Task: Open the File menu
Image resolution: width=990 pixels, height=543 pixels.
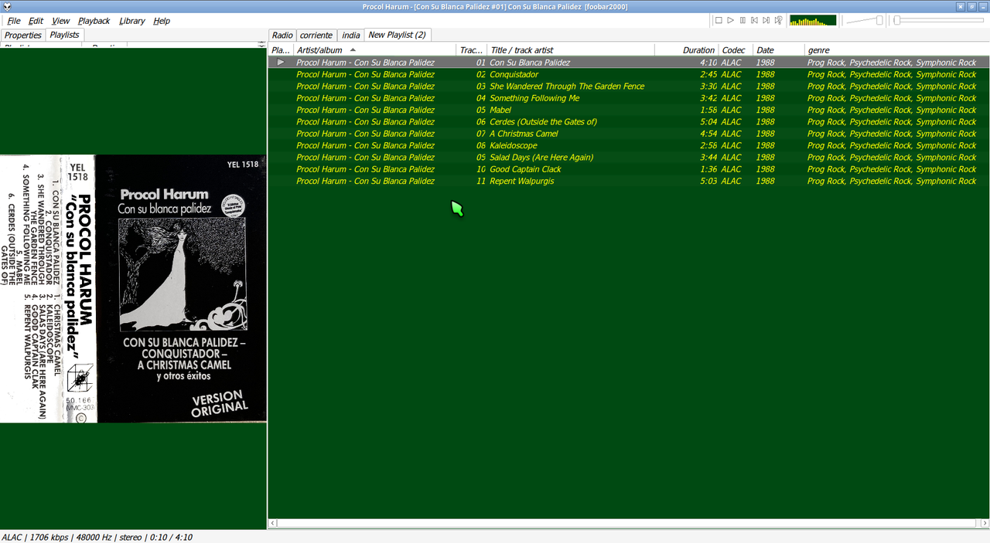Action: (14, 21)
